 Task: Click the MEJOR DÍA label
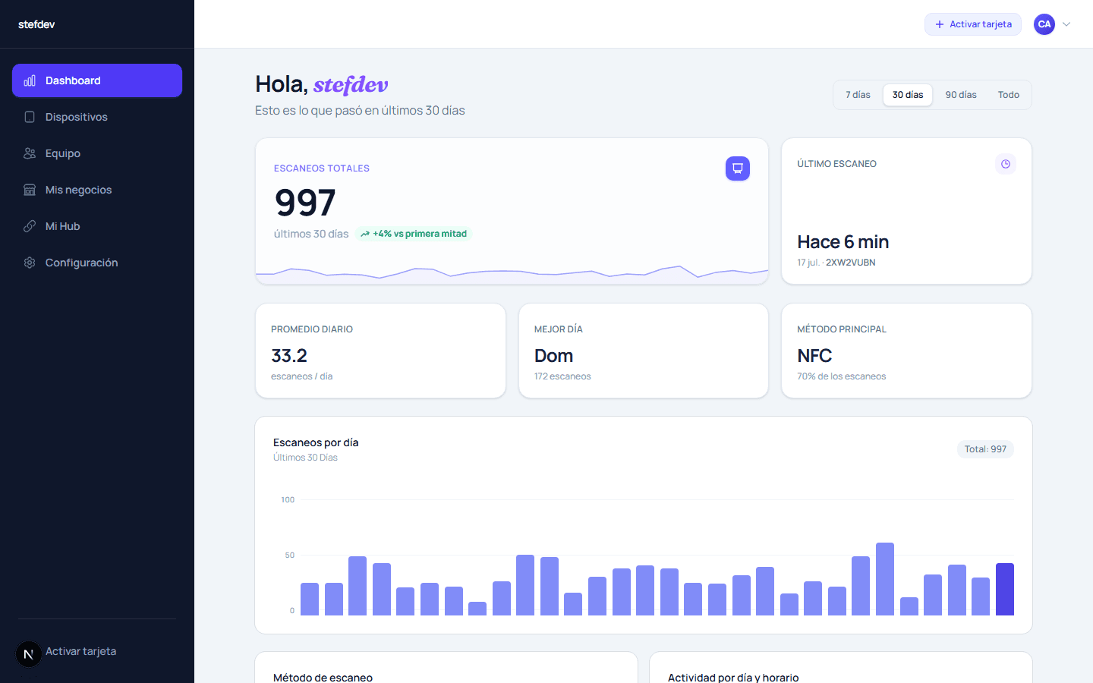point(559,329)
